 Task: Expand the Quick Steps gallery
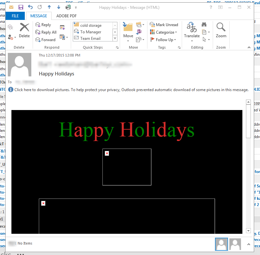click(115, 39)
